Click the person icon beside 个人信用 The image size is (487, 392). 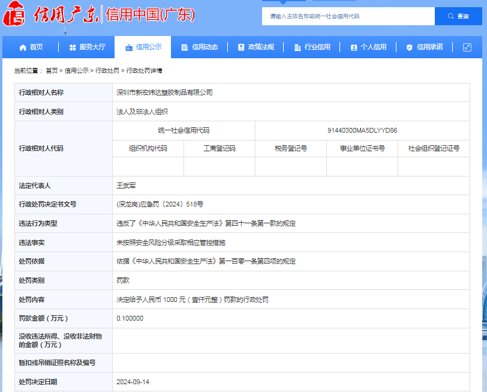[354, 47]
